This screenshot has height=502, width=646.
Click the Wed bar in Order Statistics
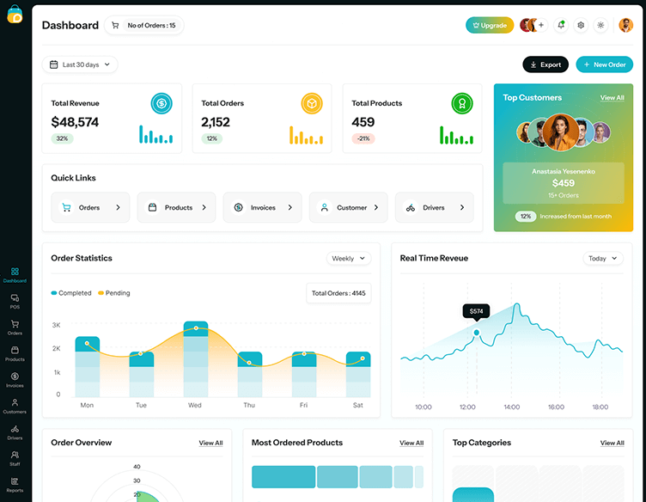click(196, 359)
